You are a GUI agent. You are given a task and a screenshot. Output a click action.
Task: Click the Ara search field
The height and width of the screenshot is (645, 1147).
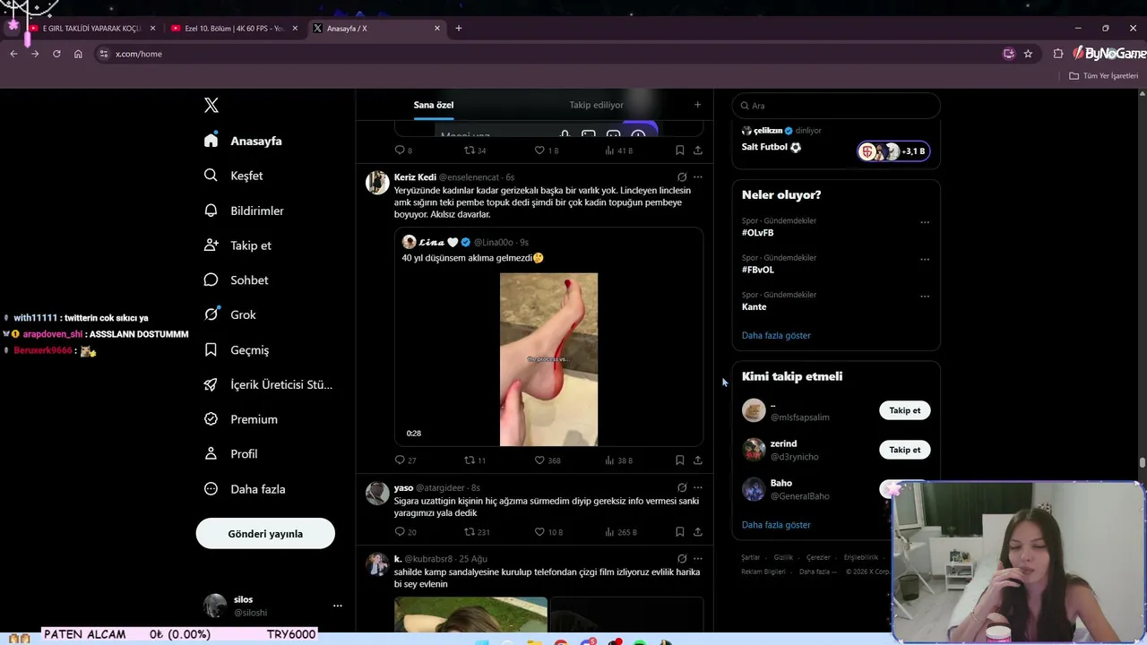pos(836,106)
